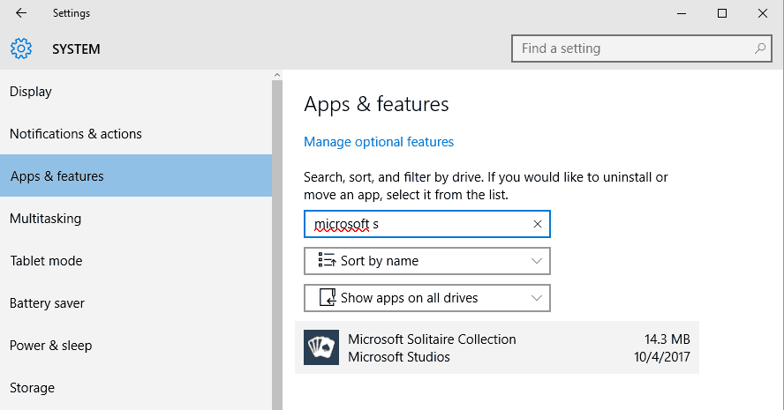This screenshot has height=410, width=784.
Task: Click the Solitaire Collection cards icon
Action: click(321, 347)
